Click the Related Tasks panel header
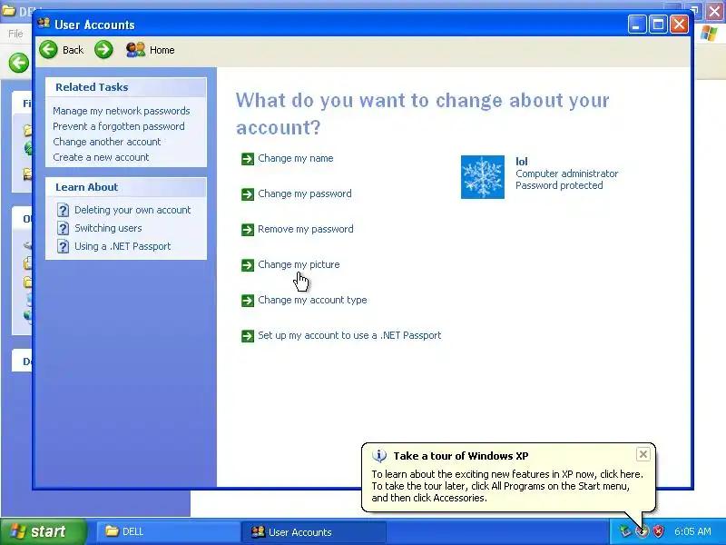 click(x=126, y=87)
